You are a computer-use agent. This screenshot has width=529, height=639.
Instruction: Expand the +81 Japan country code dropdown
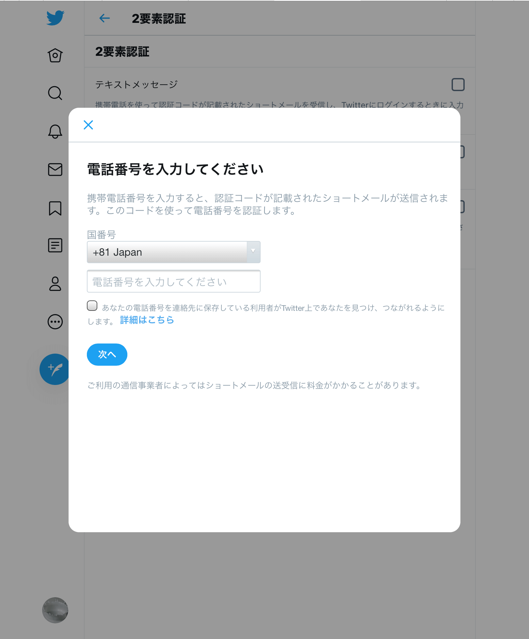pyautogui.click(x=173, y=252)
